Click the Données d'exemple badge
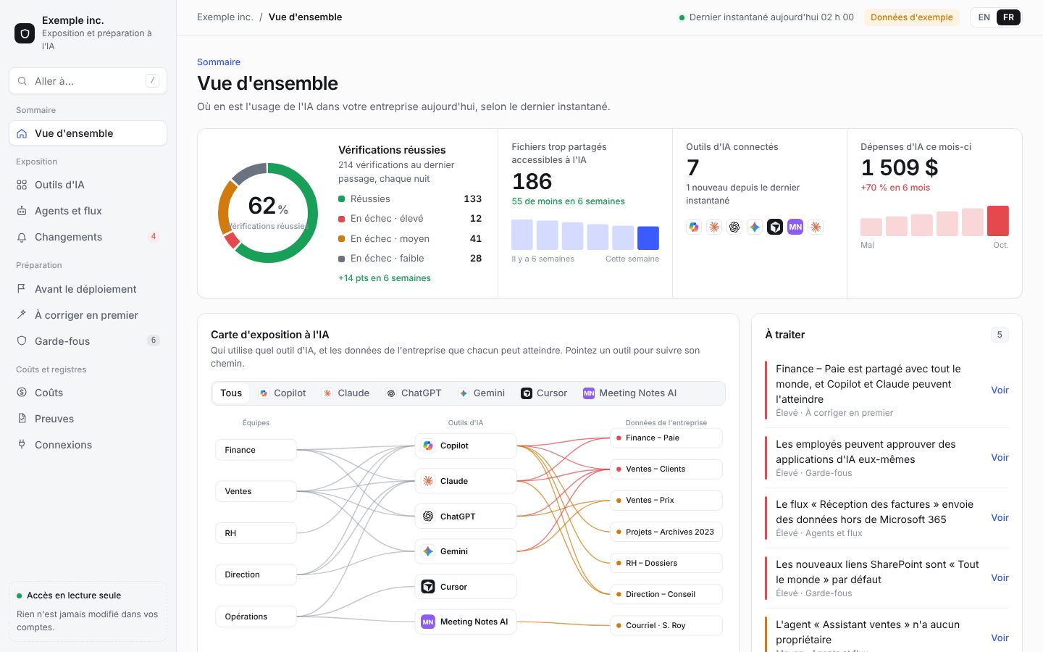Screen dimensions: 1043x652 coord(912,17)
